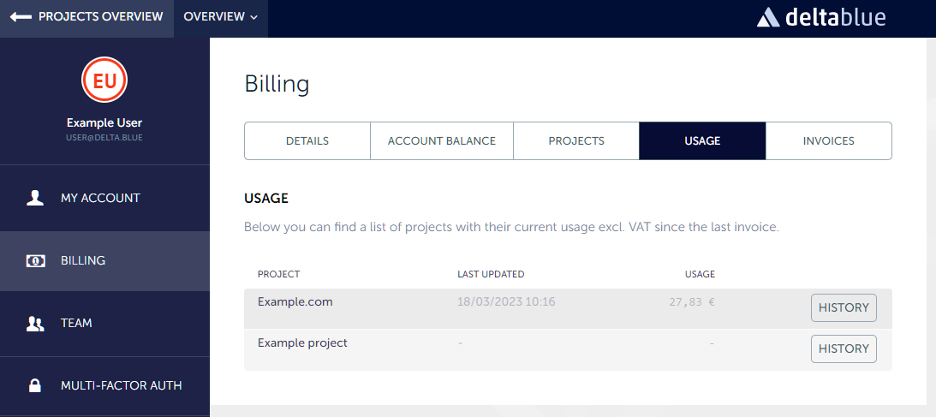Click the Example.com project name
The height and width of the screenshot is (417, 936).
click(x=295, y=302)
